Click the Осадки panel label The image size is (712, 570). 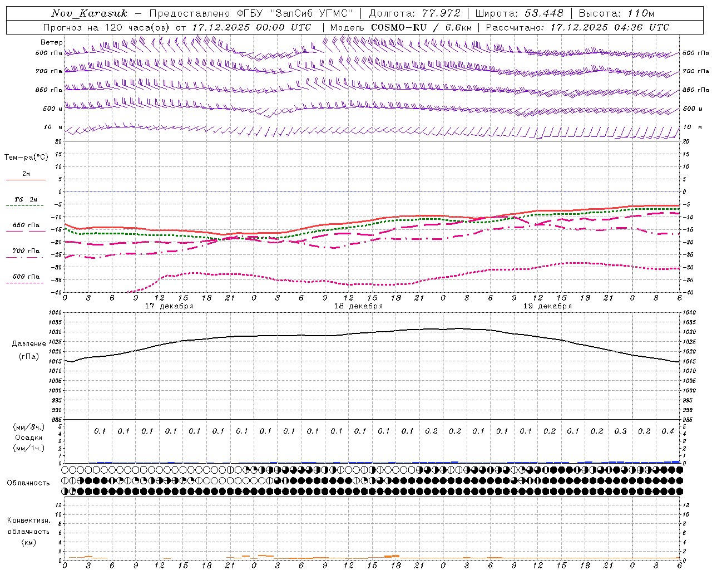29,438
